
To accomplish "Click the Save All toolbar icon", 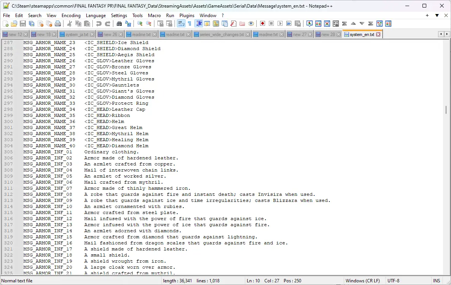I will (x=32, y=24).
